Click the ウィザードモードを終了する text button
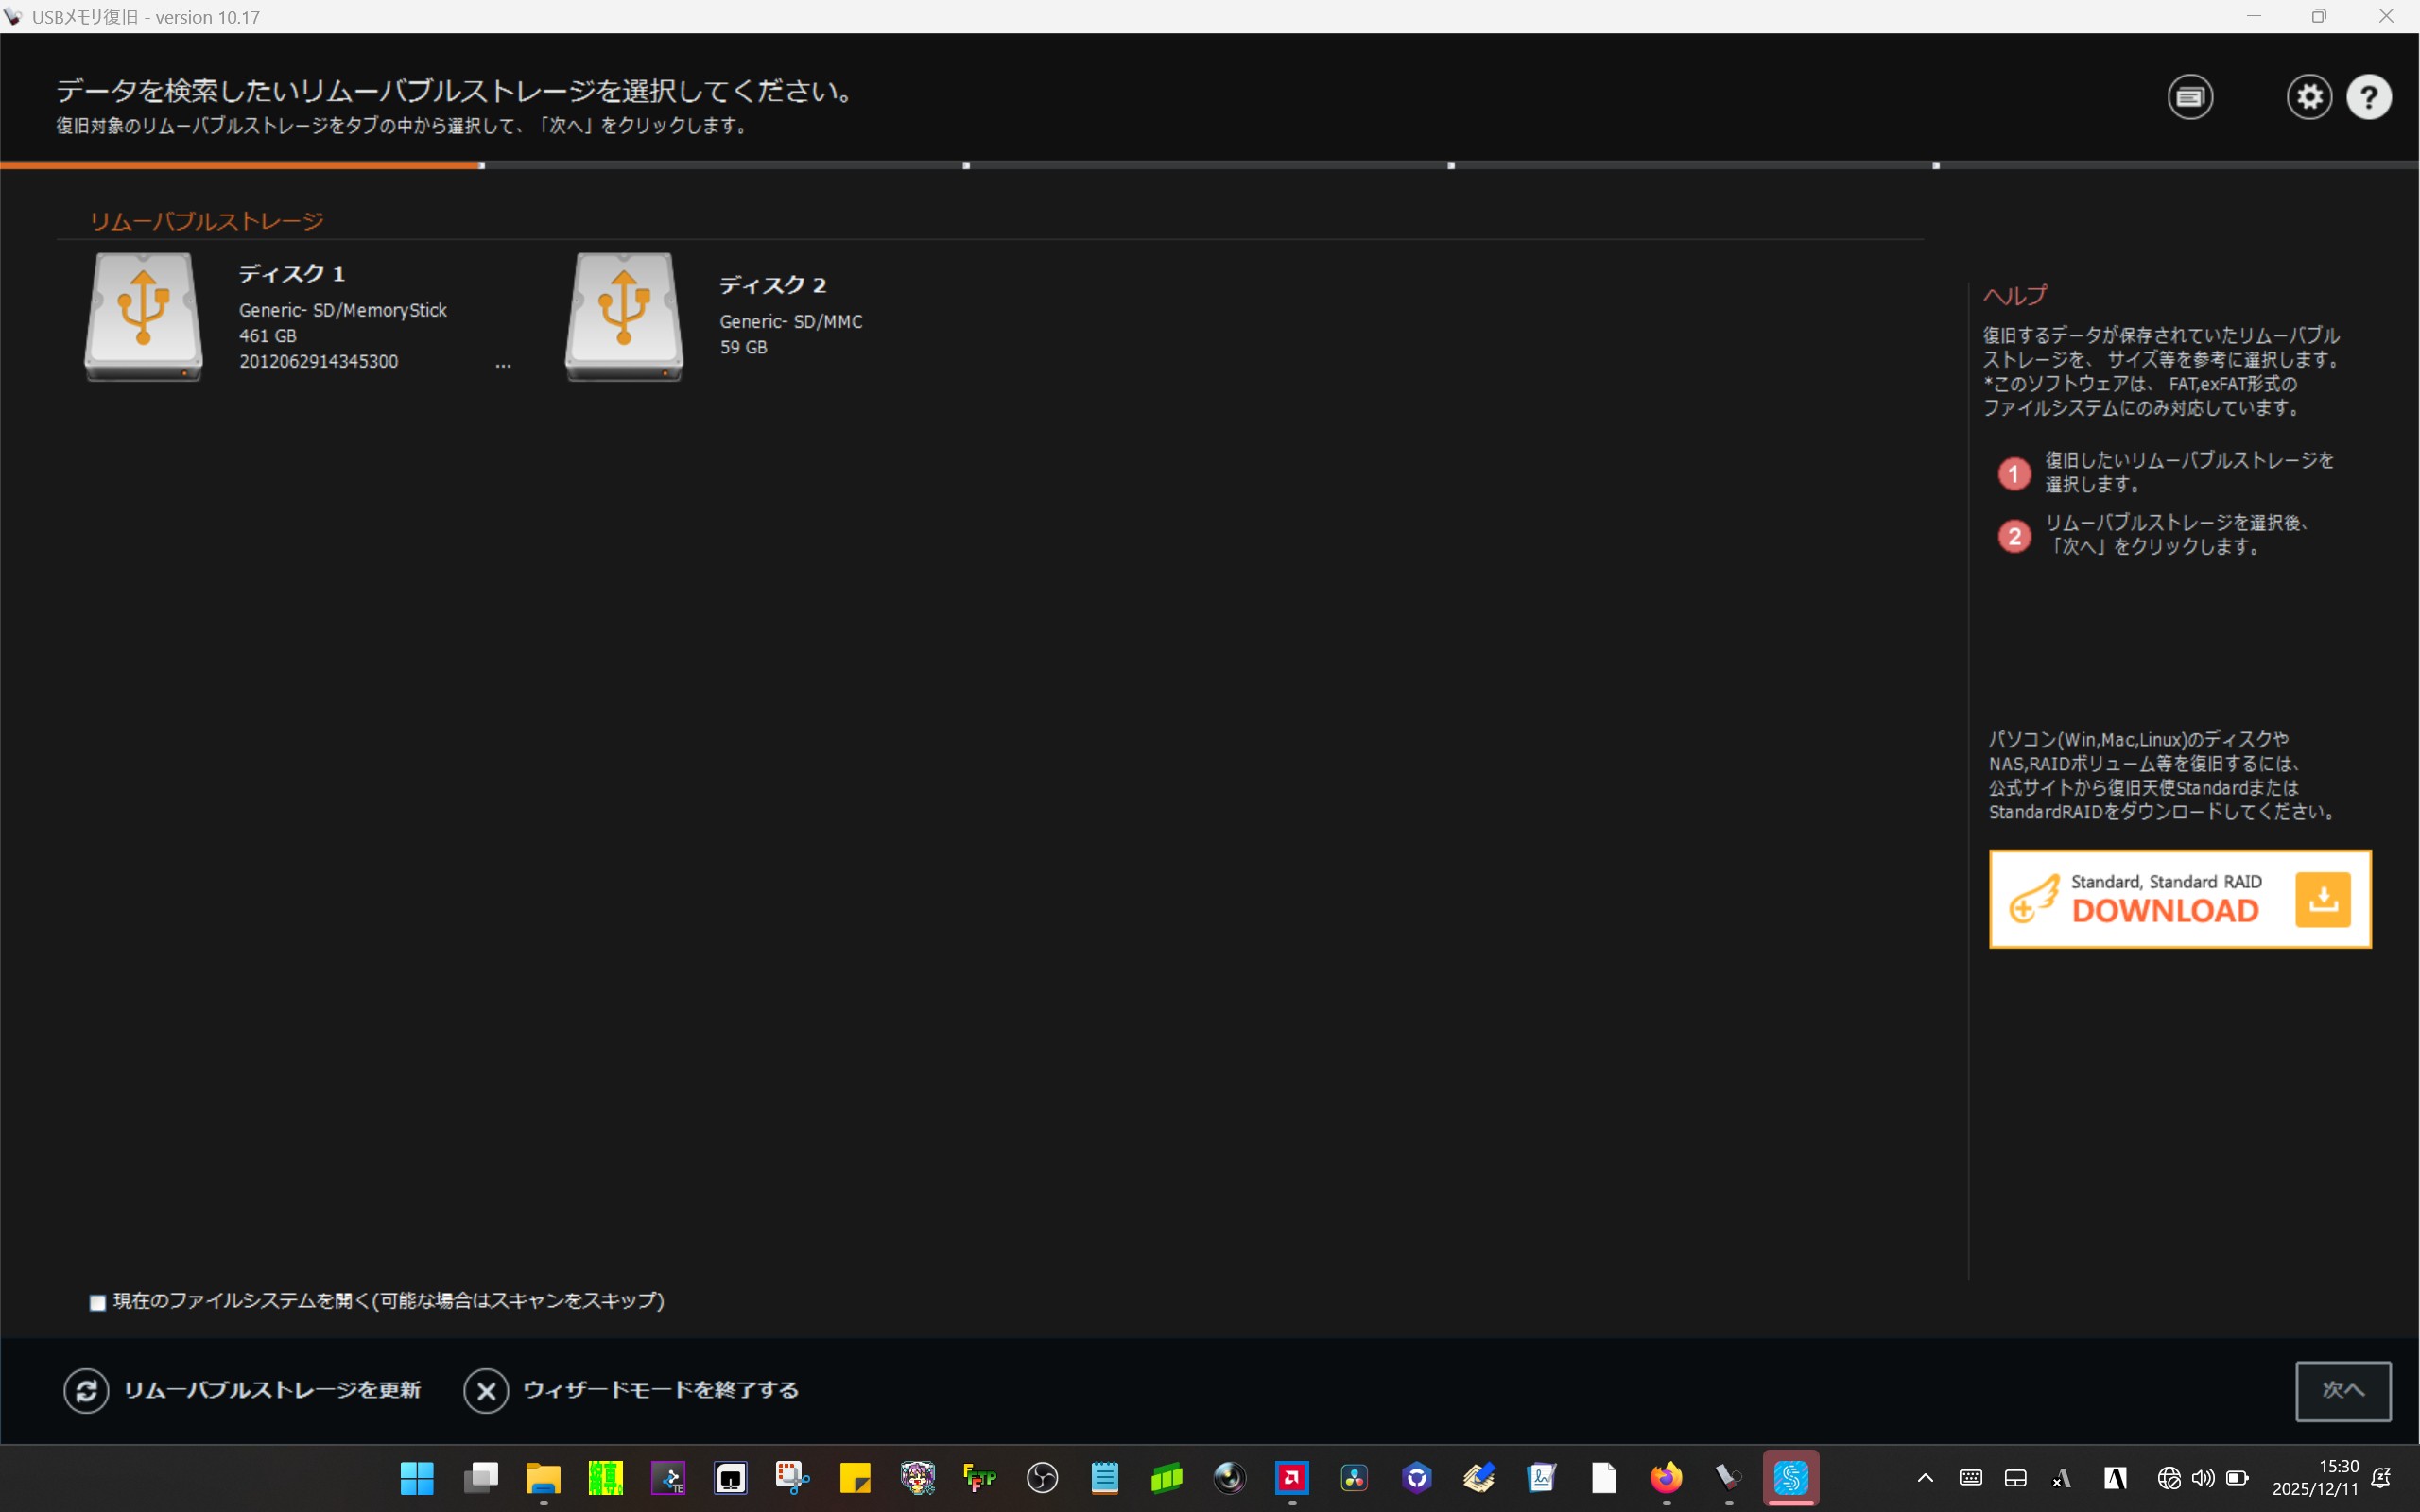Viewport: 2420px width, 1512px height. 660,1390
